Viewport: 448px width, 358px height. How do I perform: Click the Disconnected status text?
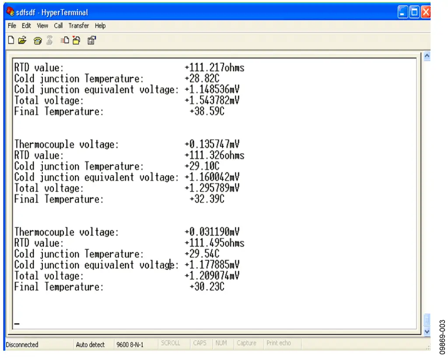tap(22, 344)
